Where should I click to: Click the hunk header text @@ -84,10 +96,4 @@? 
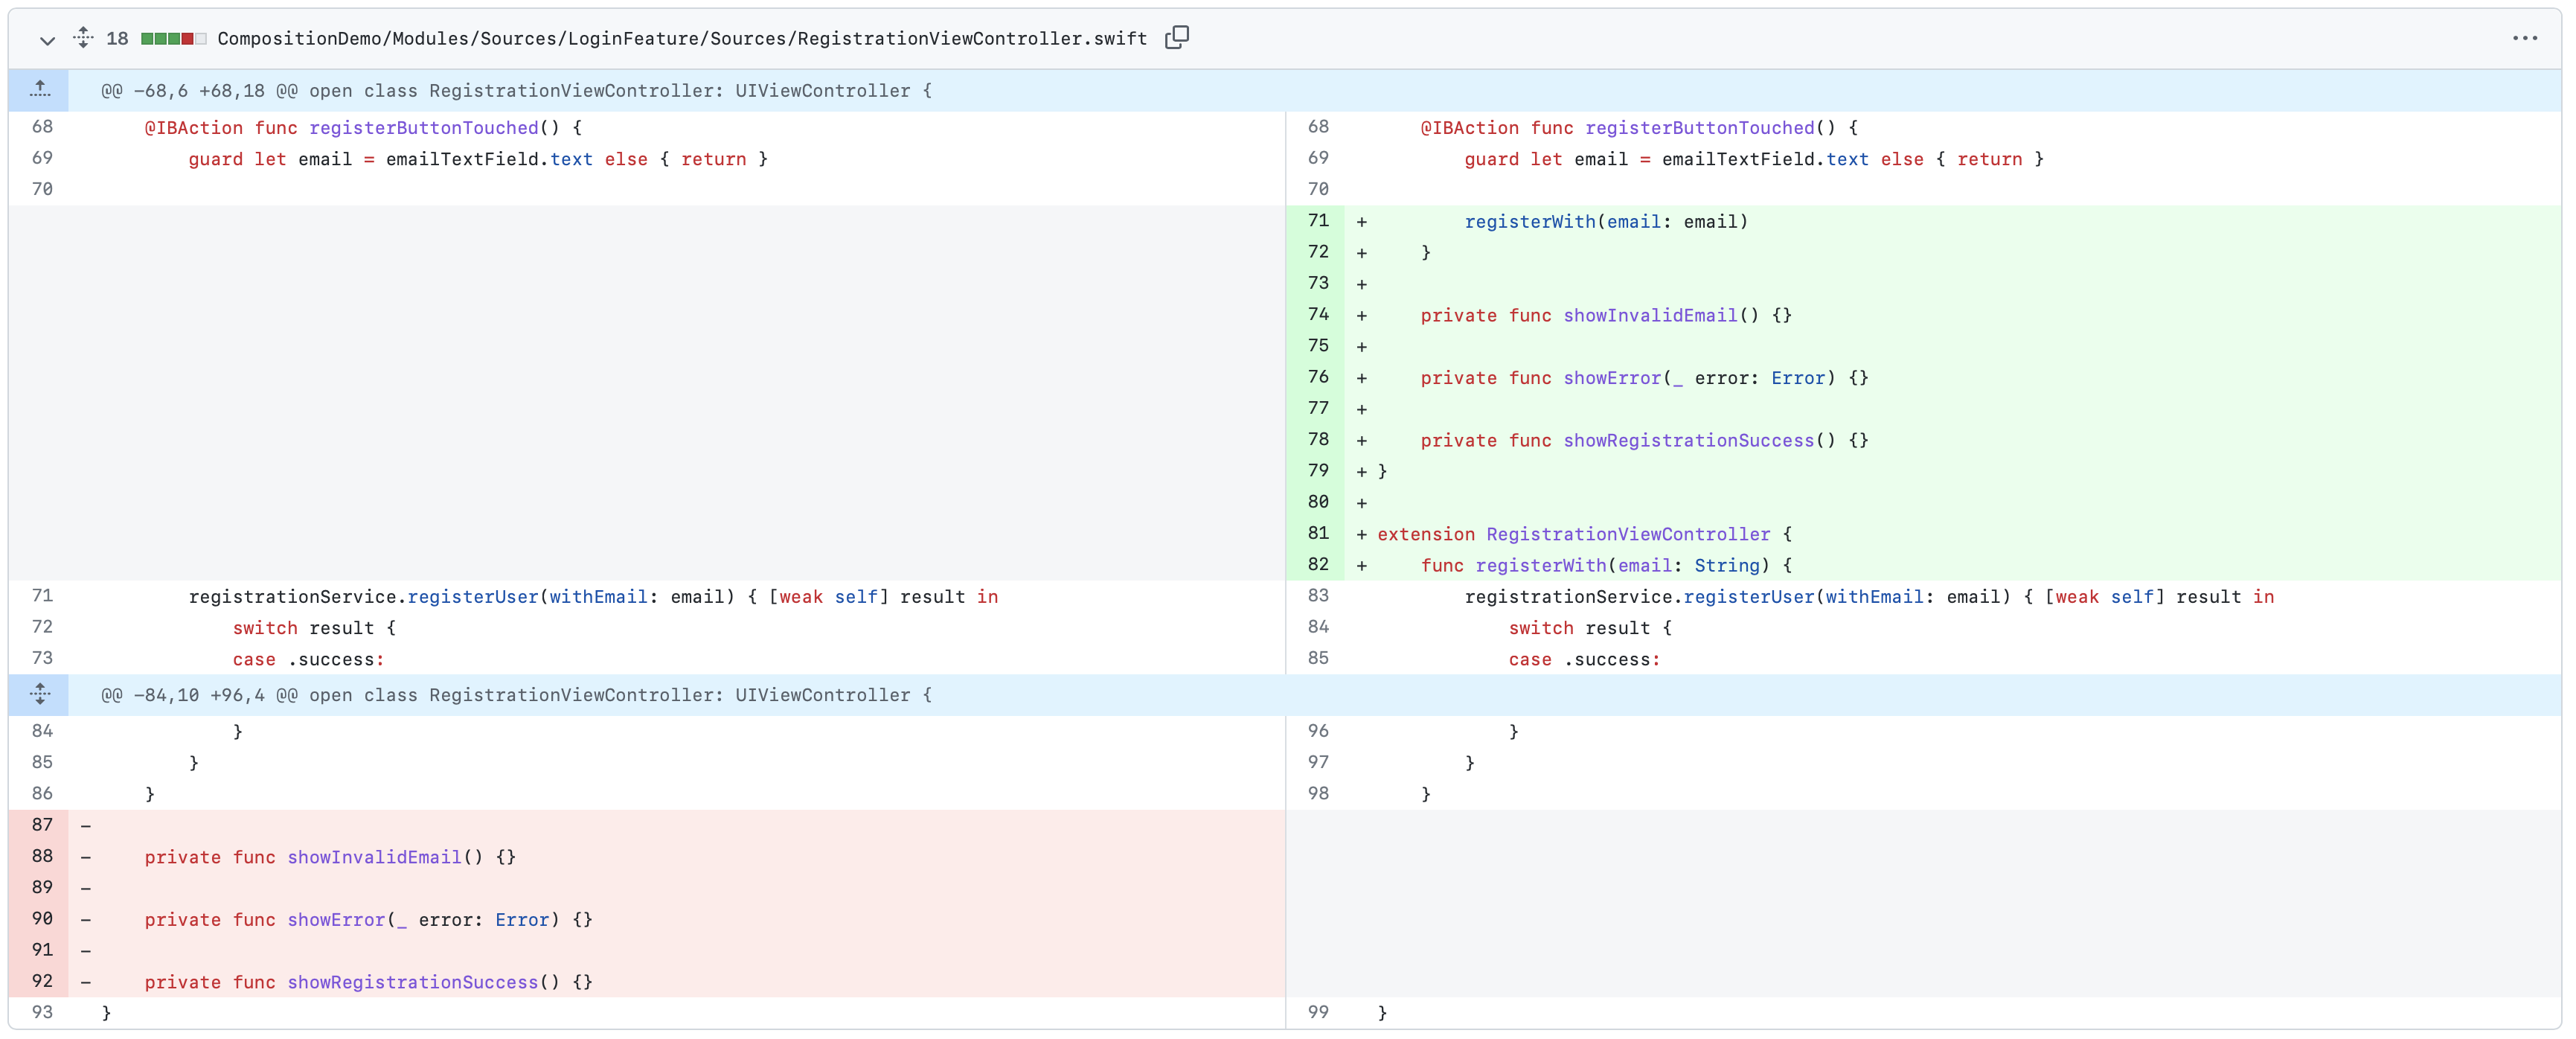(x=199, y=695)
